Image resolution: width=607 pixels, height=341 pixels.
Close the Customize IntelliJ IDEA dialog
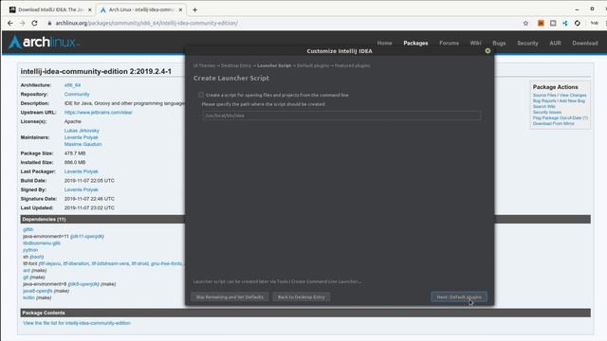tap(487, 50)
